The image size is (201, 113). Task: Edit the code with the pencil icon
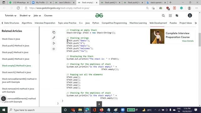point(54,38)
